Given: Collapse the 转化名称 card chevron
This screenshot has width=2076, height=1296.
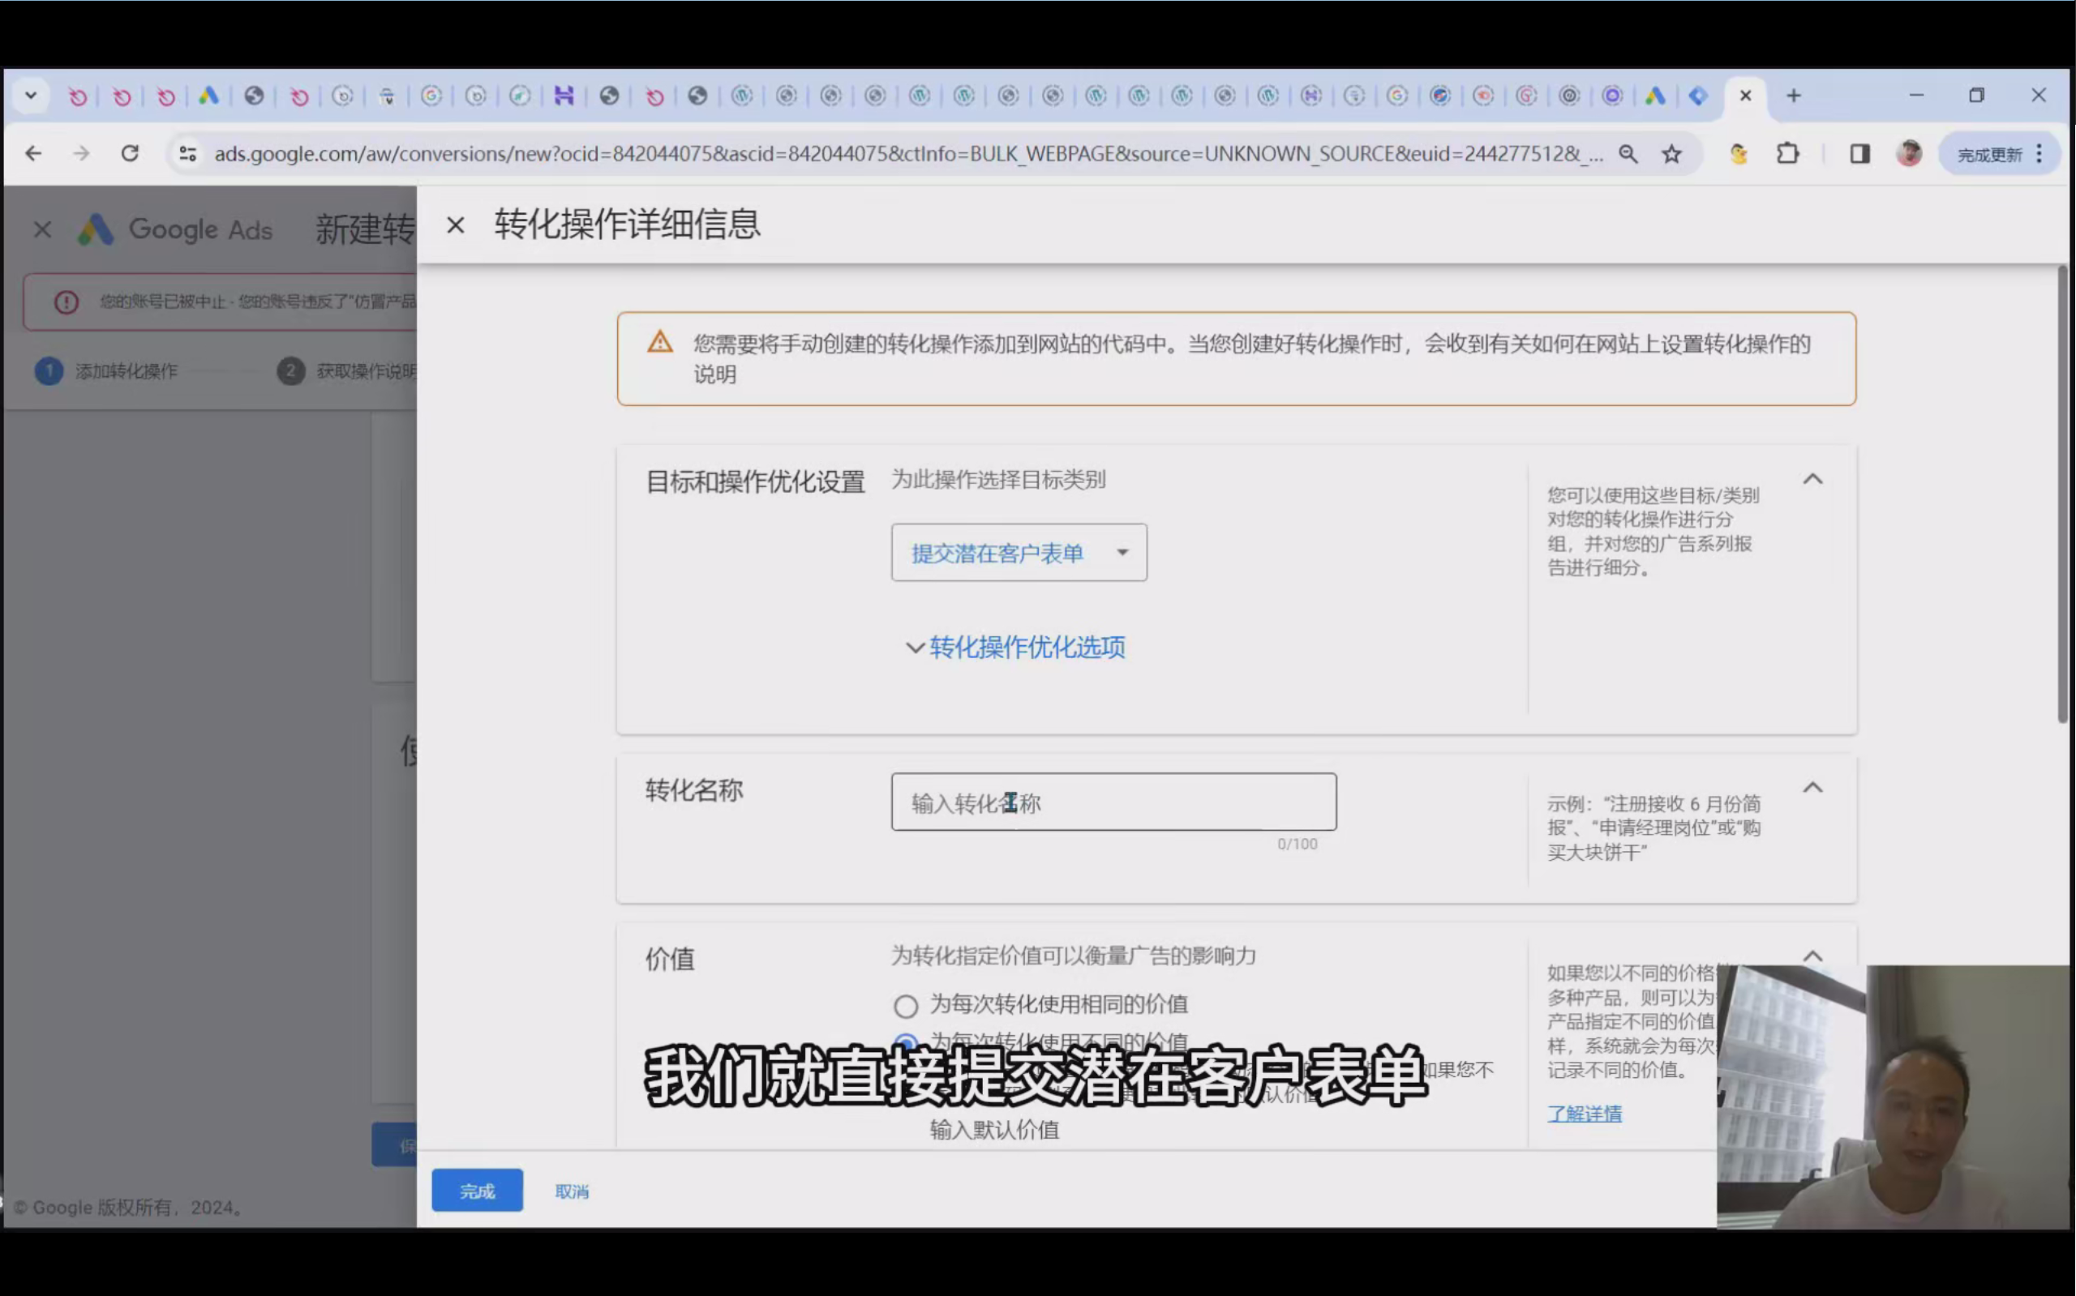Looking at the screenshot, I should click(1812, 788).
